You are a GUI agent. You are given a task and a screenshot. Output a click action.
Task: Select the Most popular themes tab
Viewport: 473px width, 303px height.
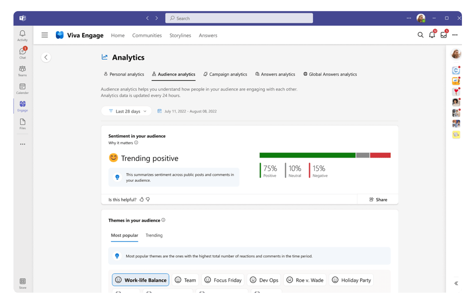(124, 235)
